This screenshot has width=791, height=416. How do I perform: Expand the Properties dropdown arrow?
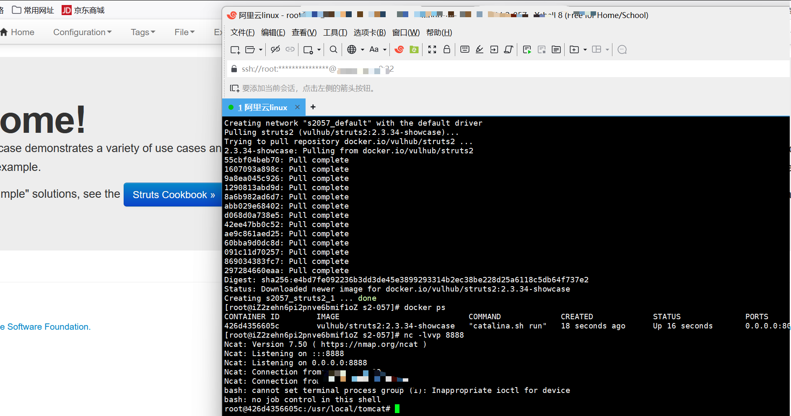[319, 50]
